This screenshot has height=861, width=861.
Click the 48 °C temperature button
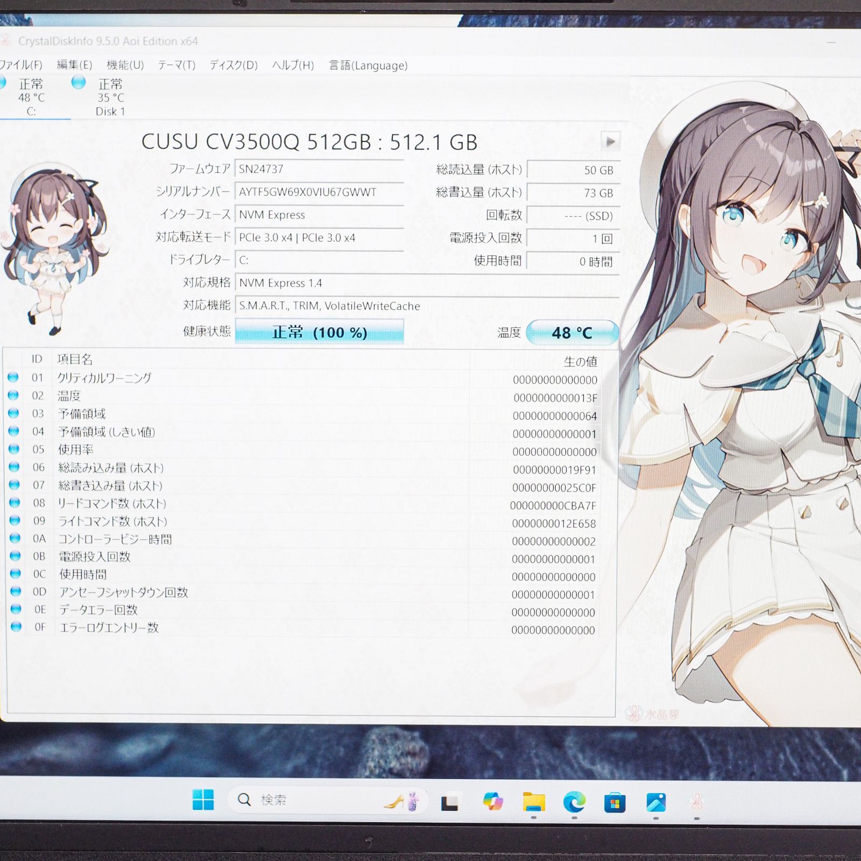point(572,333)
